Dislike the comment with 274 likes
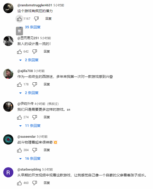The height and width of the screenshot is (189, 153). [x=35, y=117]
